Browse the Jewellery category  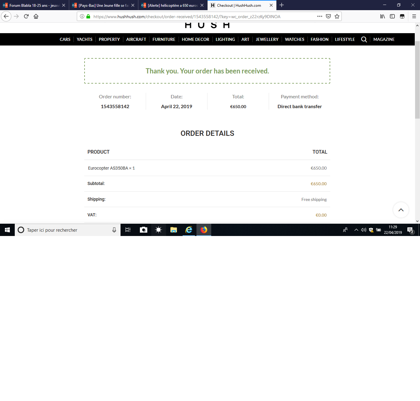(x=267, y=39)
